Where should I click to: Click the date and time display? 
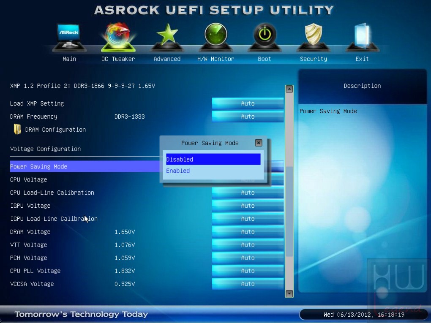(364, 315)
